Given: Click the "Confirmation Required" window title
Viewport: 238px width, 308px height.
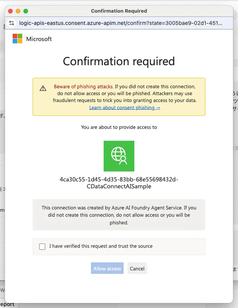Looking at the screenshot, I should [119, 11].
